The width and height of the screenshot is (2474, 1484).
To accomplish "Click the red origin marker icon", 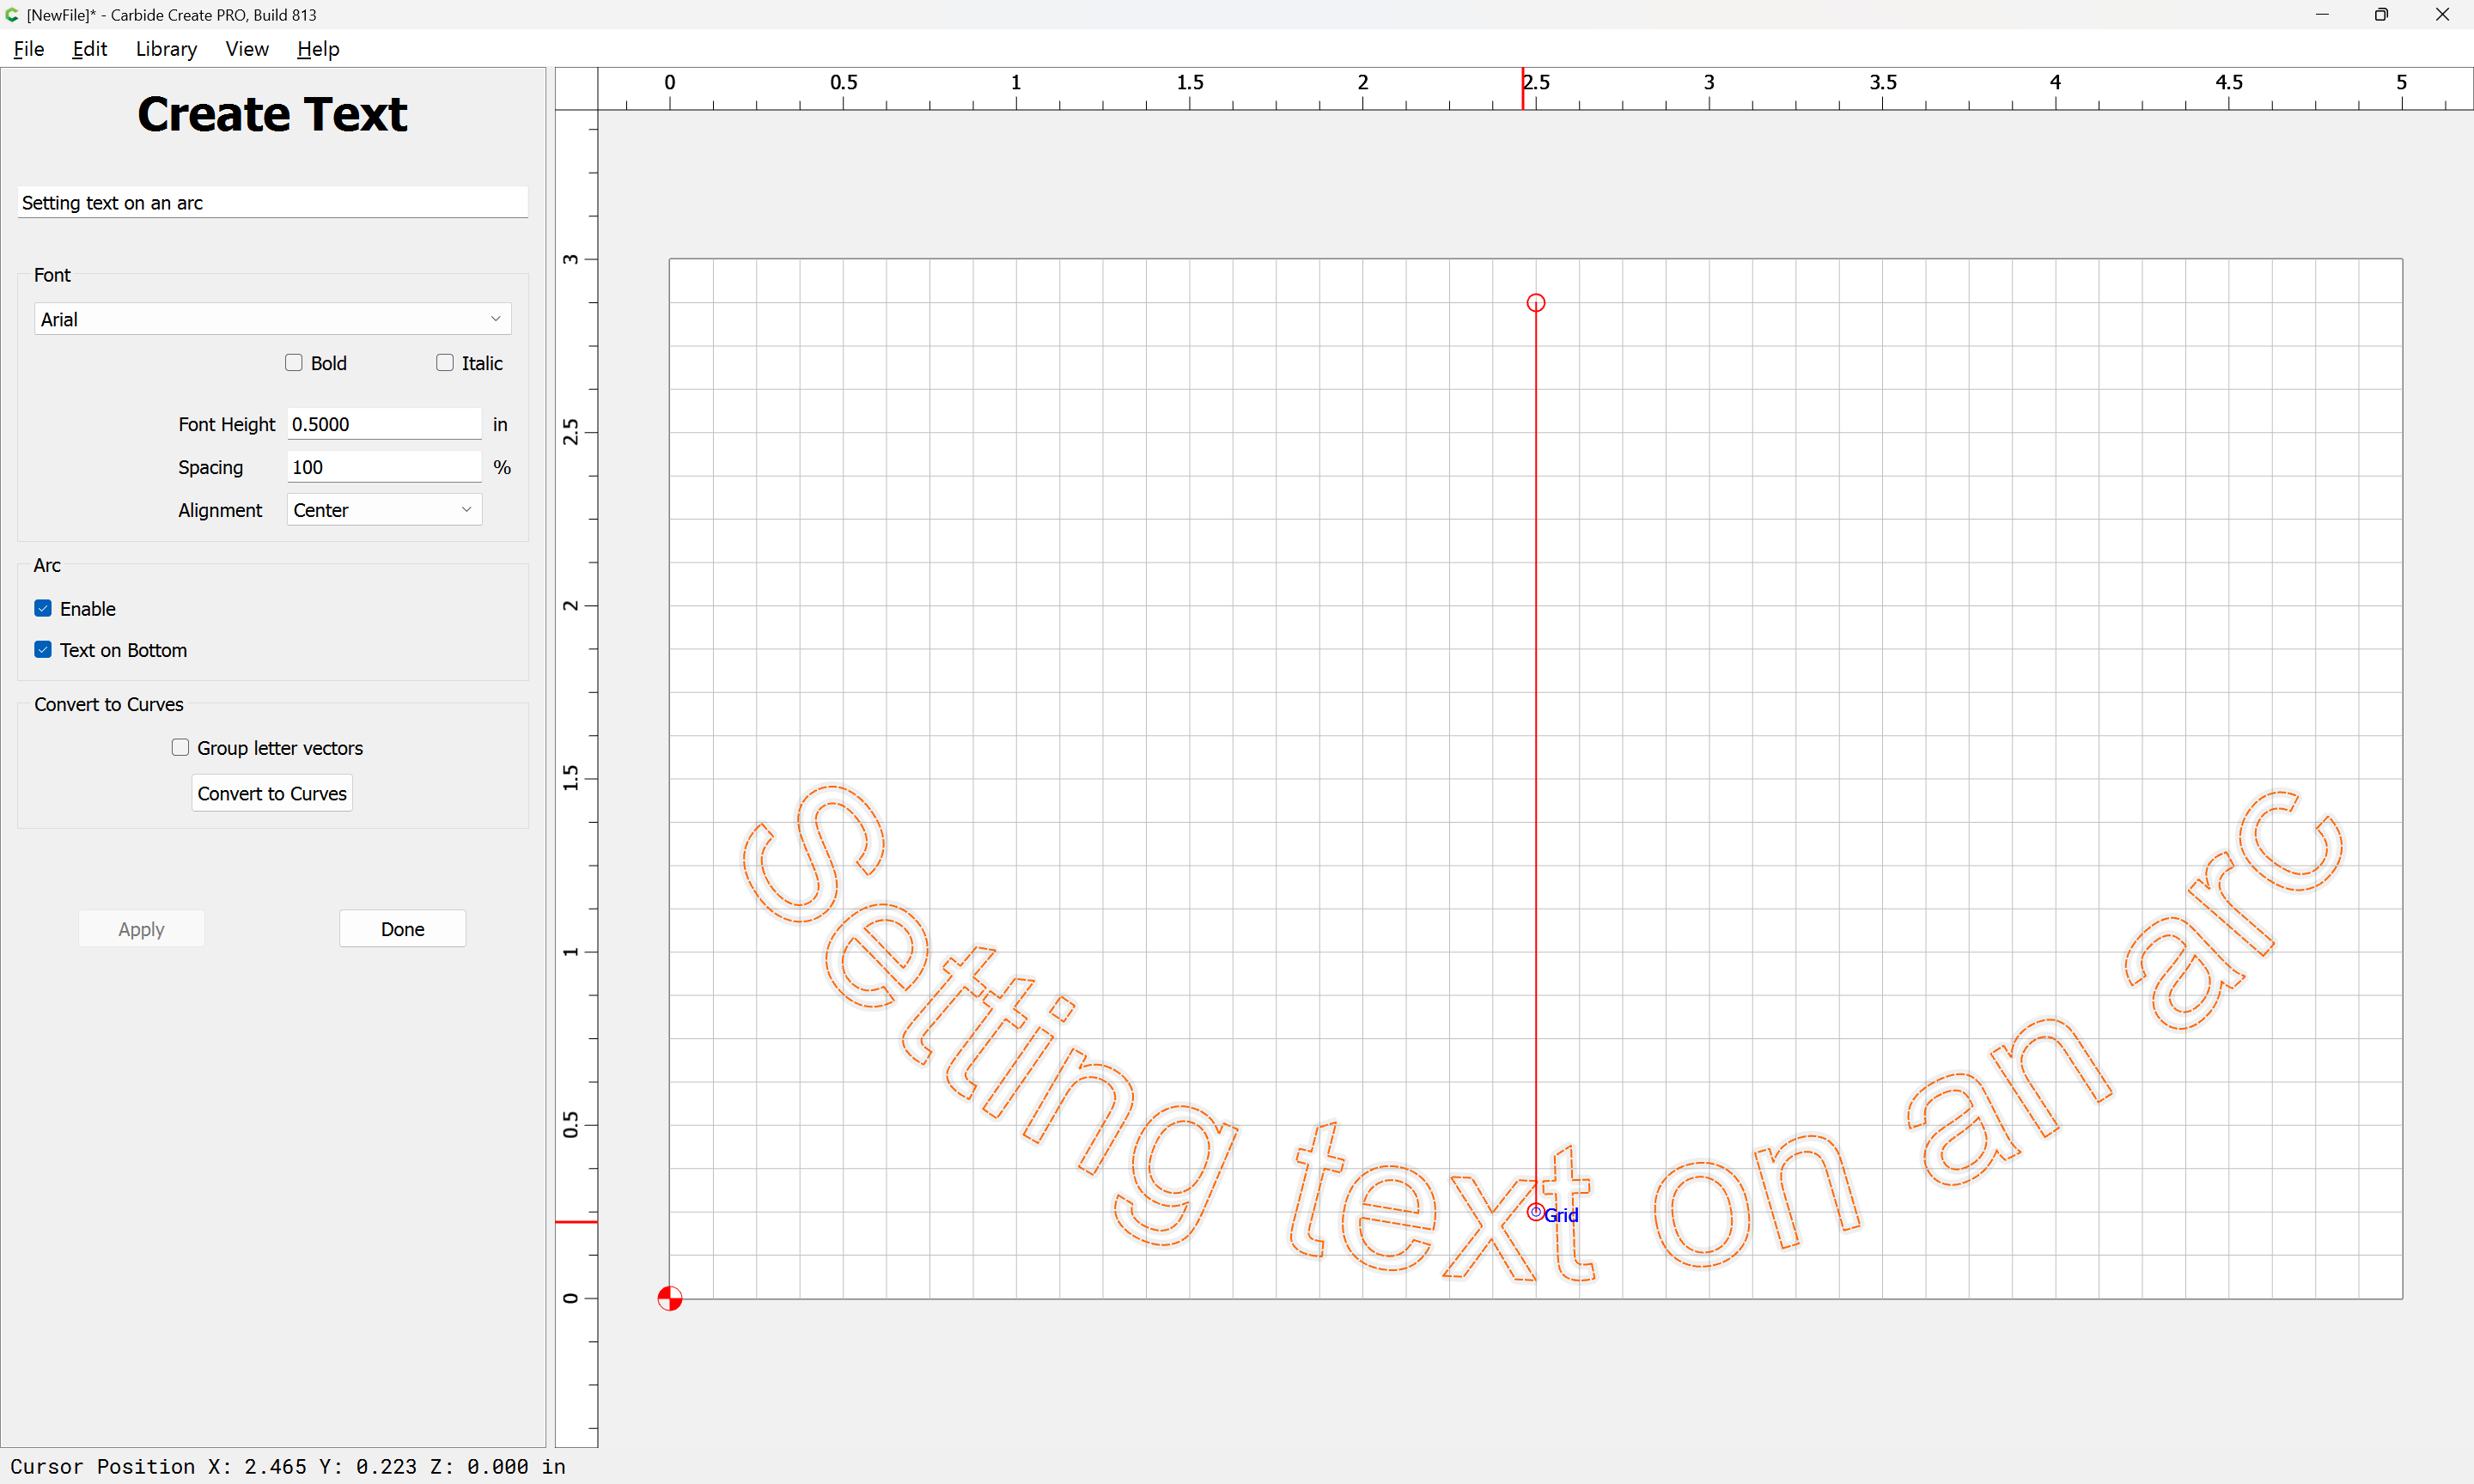I will pos(670,1299).
